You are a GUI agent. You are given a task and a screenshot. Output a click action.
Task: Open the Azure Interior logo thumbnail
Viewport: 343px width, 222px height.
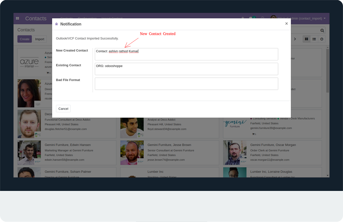[x=29, y=63]
